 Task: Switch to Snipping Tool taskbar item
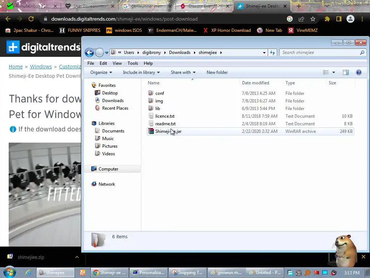[188, 273]
